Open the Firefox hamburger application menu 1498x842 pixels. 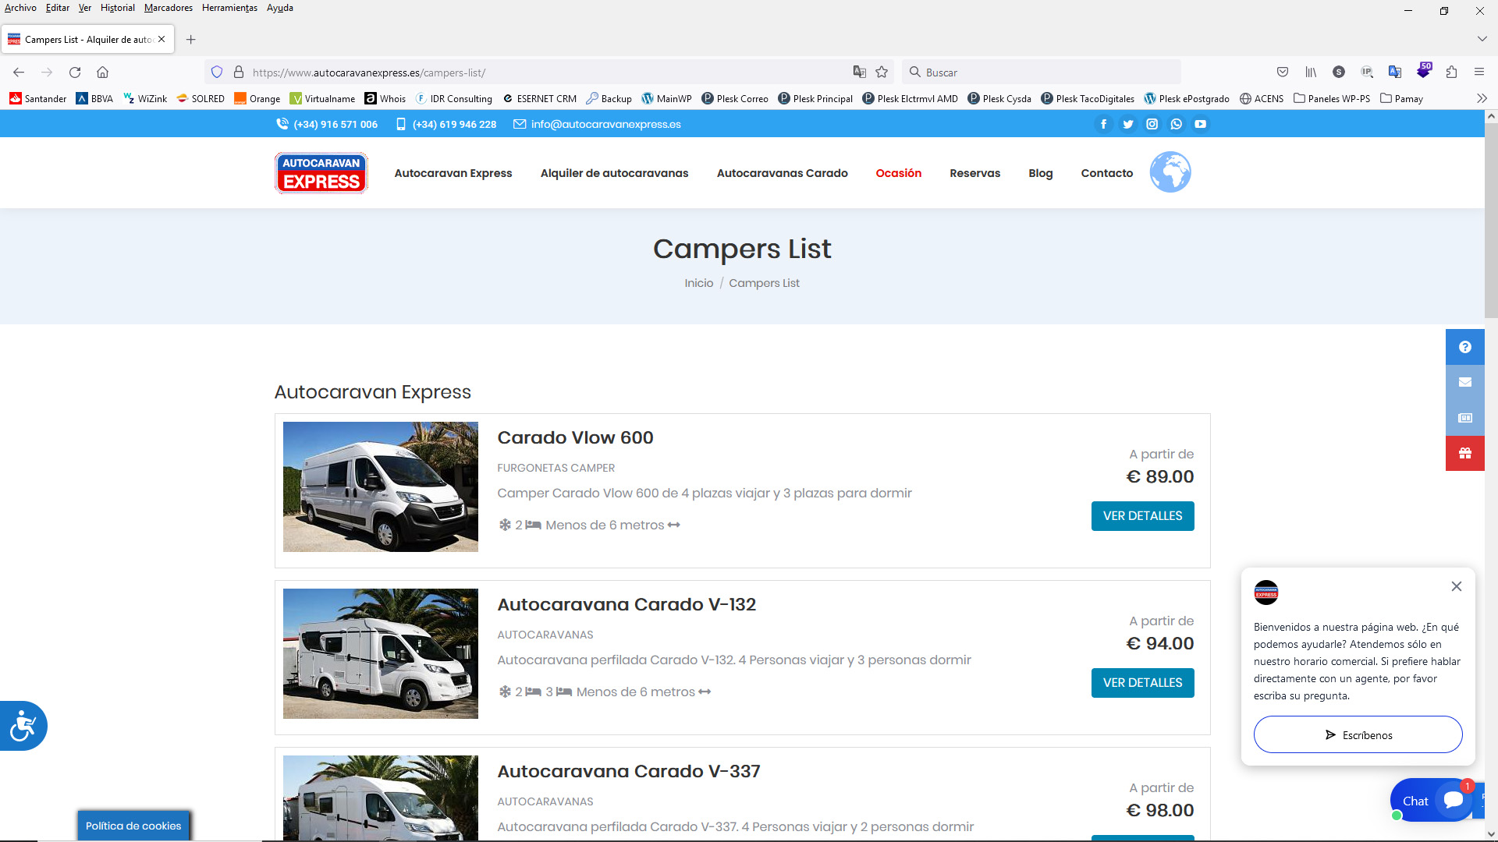click(x=1478, y=72)
